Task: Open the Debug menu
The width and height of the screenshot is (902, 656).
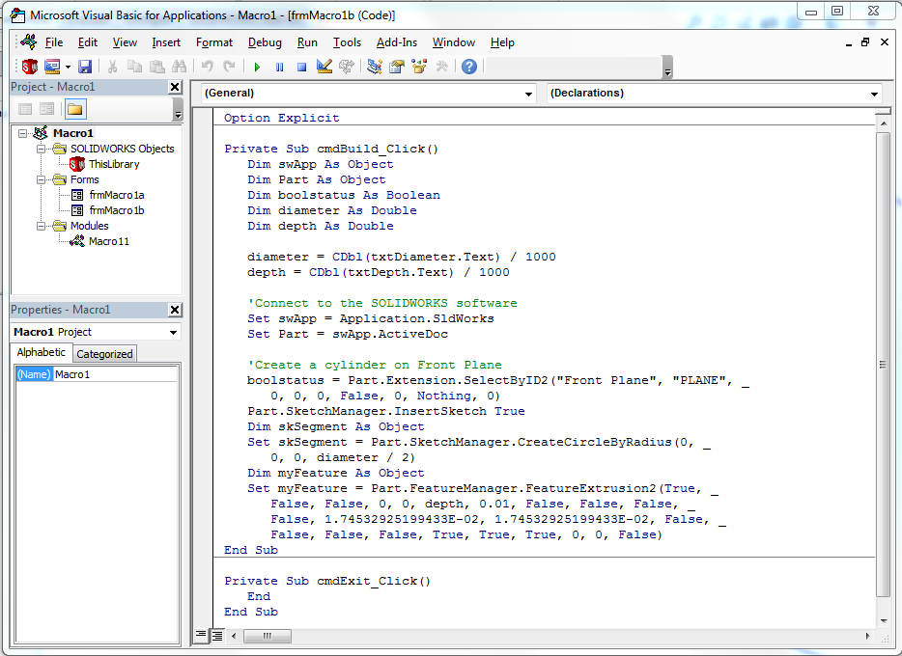Action: (265, 42)
